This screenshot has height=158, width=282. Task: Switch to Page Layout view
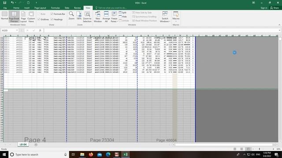coord(23,17)
